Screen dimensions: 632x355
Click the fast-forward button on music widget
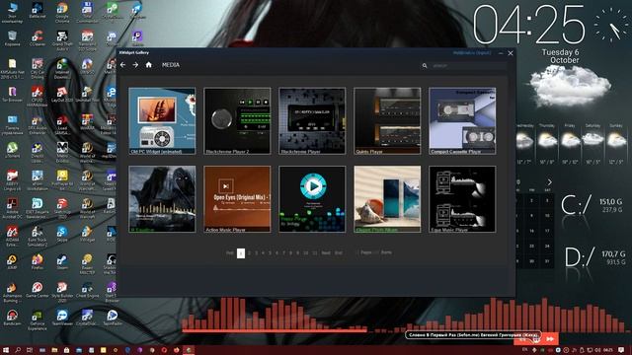pyautogui.click(x=550, y=339)
